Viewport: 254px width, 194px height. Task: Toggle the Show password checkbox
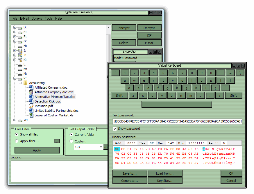(115, 129)
